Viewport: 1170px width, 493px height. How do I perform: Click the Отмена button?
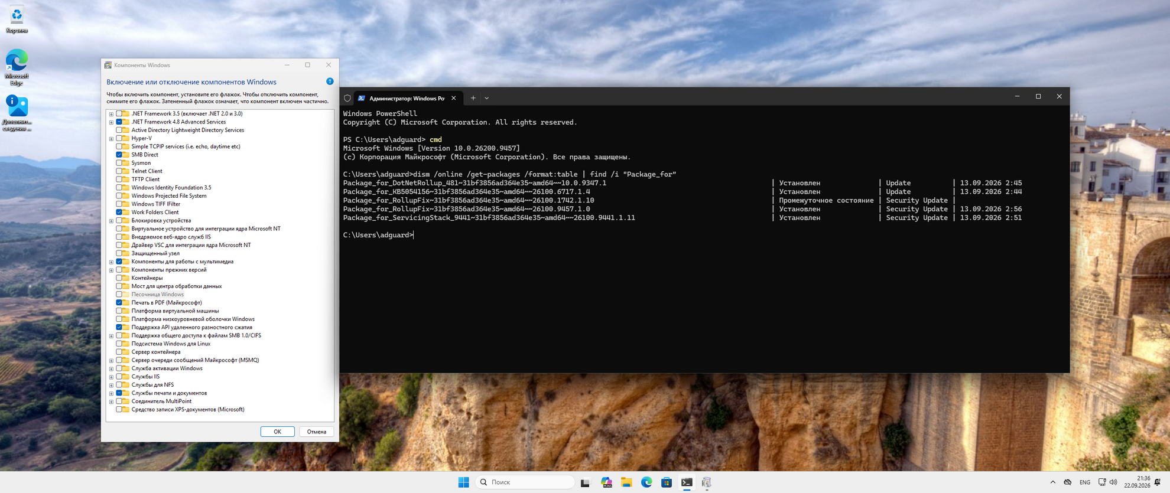coord(316,432)
